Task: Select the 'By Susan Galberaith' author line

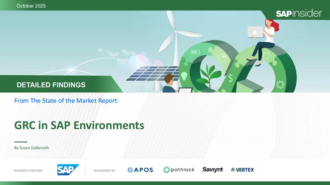Action: 32,148
